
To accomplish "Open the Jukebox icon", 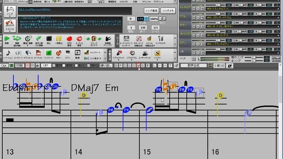I will coord(94,38).
